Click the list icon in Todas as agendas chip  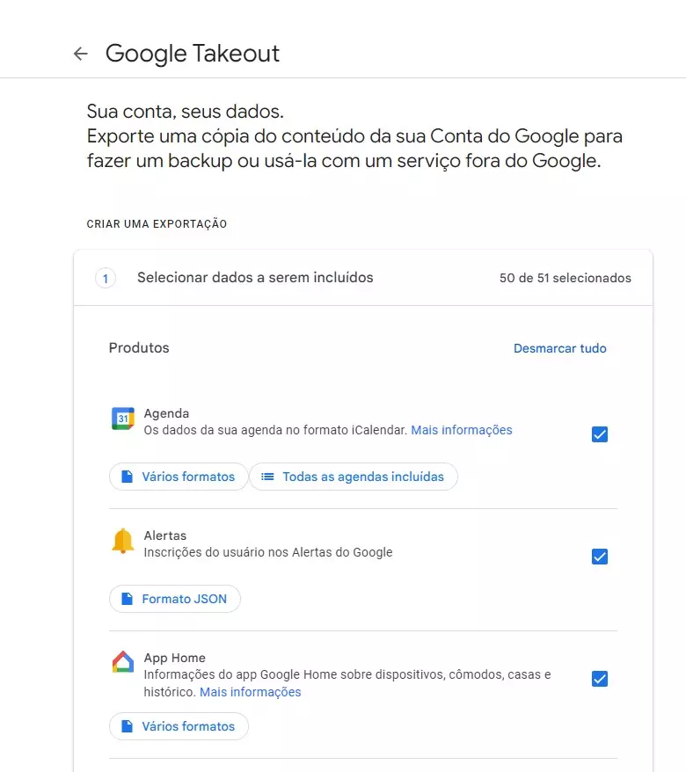[x=267, y=477]
